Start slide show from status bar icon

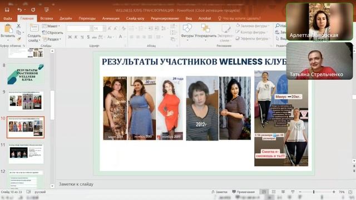293,192
